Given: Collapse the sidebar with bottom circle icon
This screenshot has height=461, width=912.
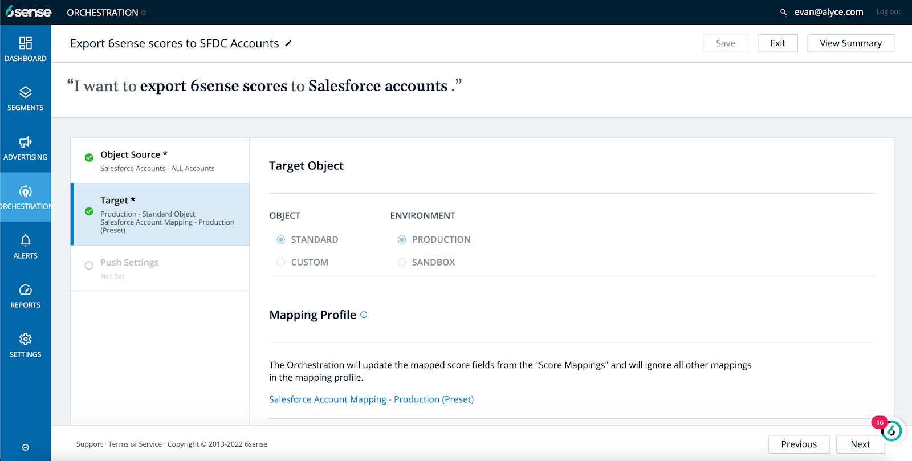Looking at the screenshot, I should pyautogui.click(x=26, y=447).
